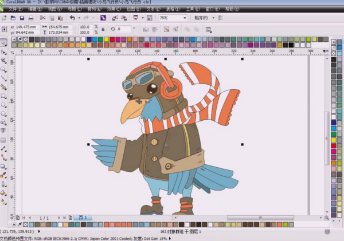Image resolution: width=344 pixels, height=241 pixels.
Task: Select the Color Eyedropper tool in toolbox
Action: [3, 175]
